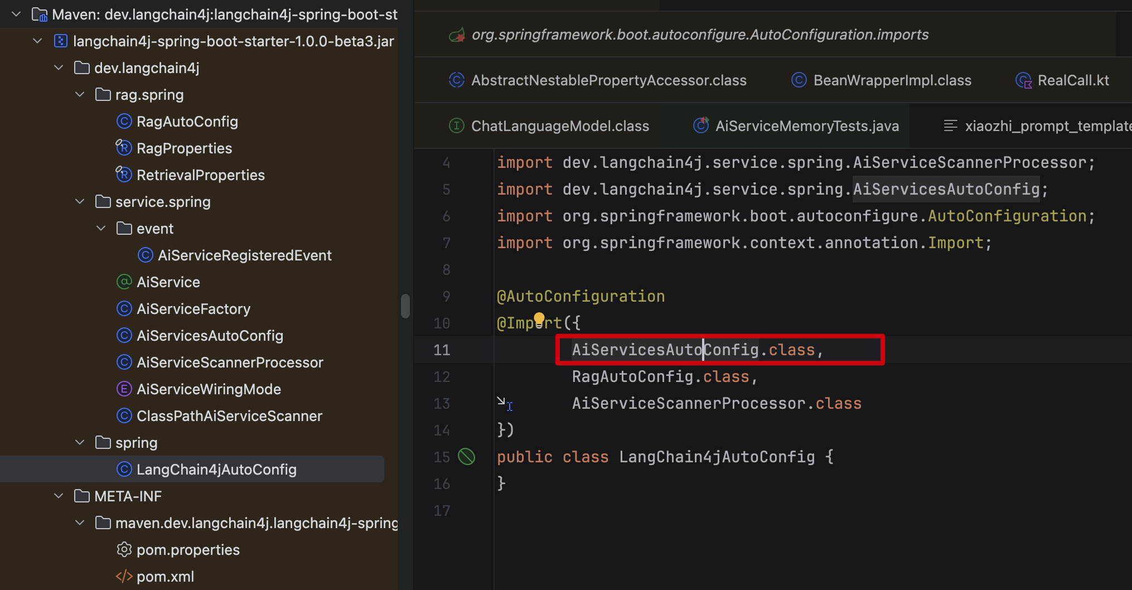The width and height of the screenshot is (1132, 590).
Task: Collapse the event package chevron
Action: coord(101,228)
